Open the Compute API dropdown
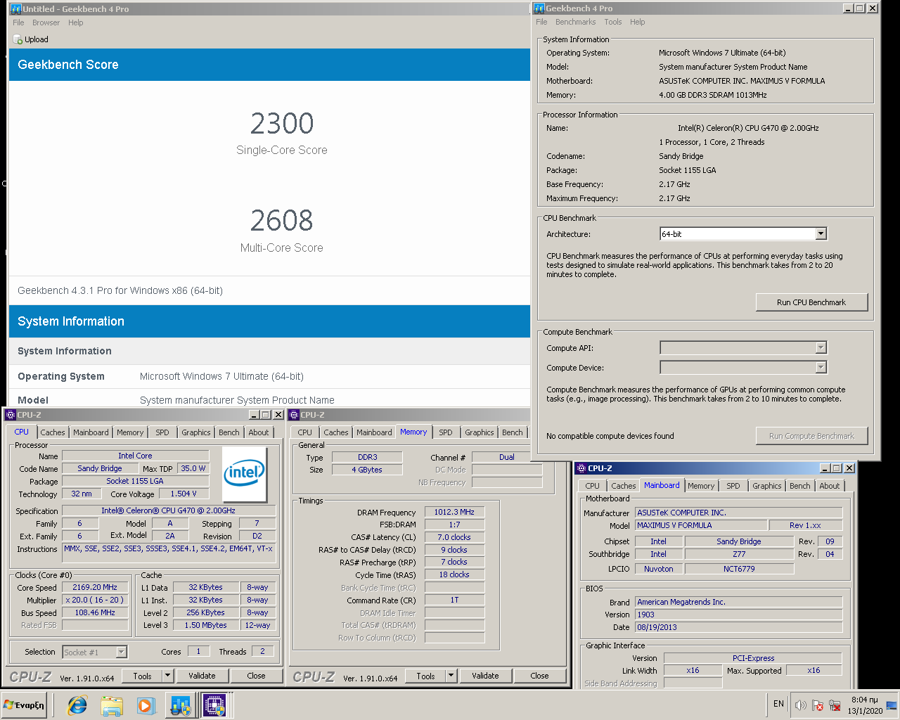Viewport: 900px width, 720px height. 821,347
